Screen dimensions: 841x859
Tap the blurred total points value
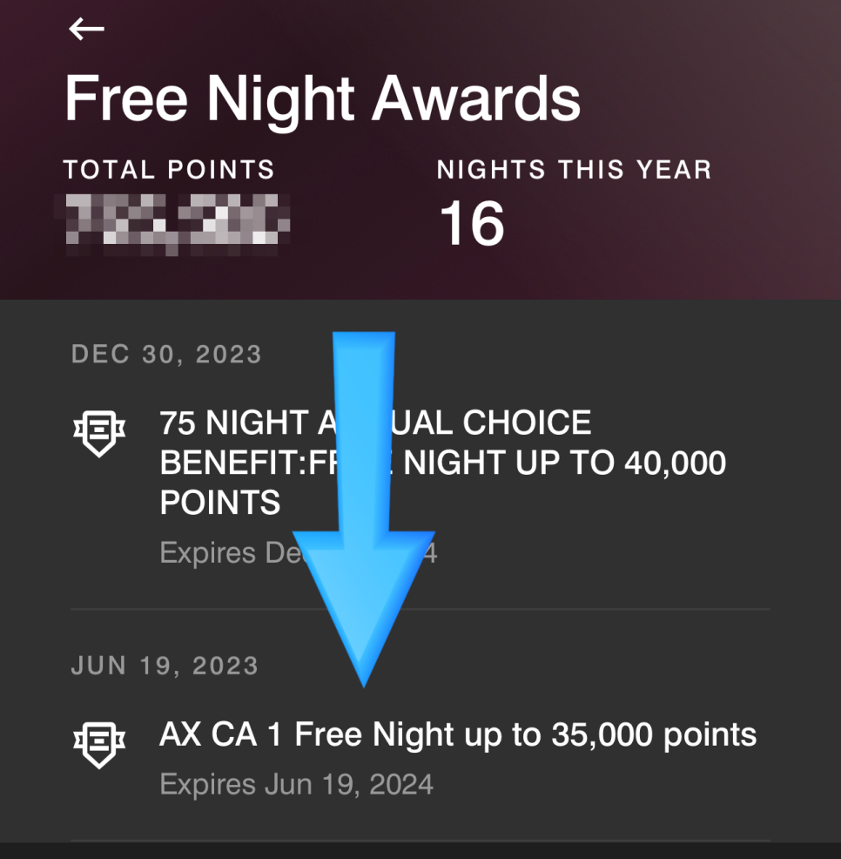172,223
